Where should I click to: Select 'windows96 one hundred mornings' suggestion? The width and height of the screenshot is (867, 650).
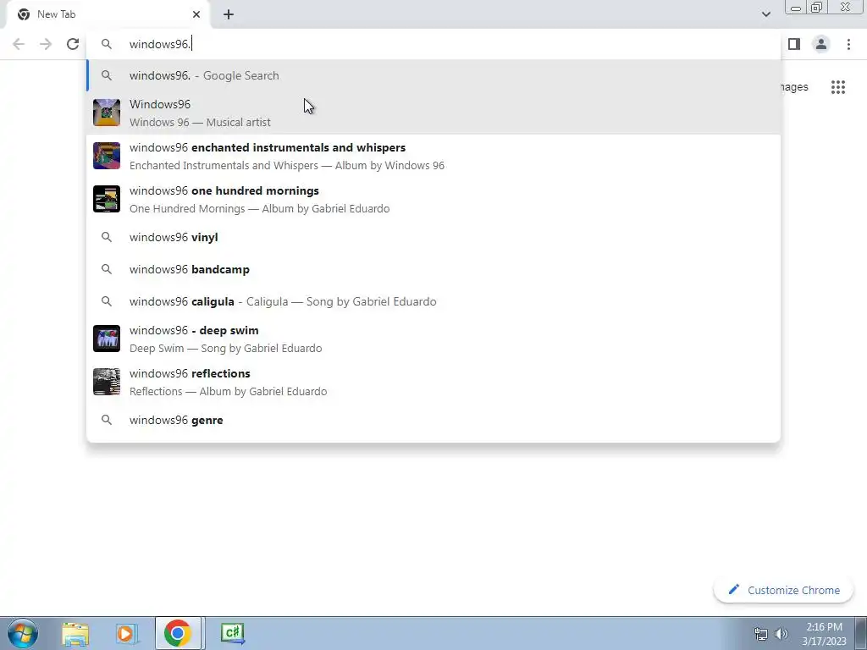[433, 199]
